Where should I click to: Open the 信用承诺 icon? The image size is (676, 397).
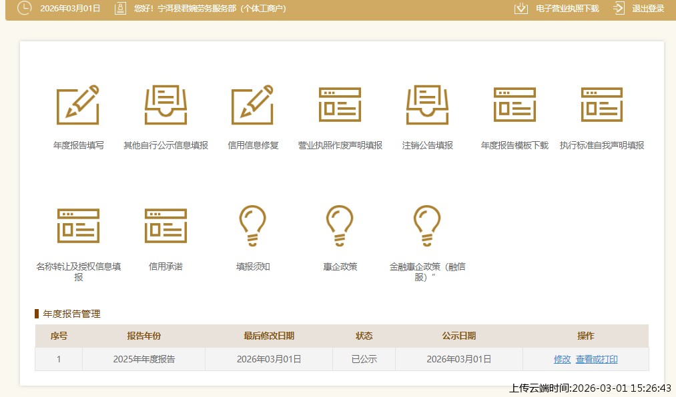[x=165, y=226]
